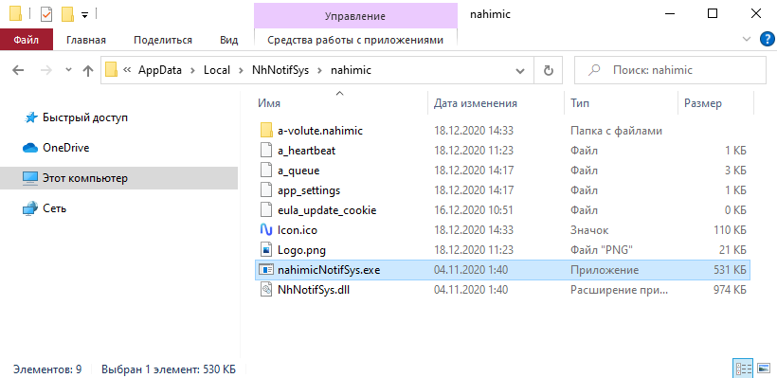Select the file name Logo.png
Viewport: 777px width, 378px height.
point(301,250)
